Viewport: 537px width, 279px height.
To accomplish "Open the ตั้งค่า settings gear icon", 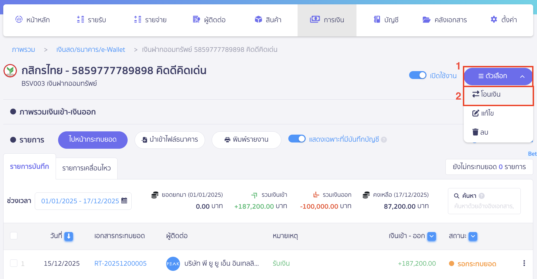I will click(x=494, y=20).
